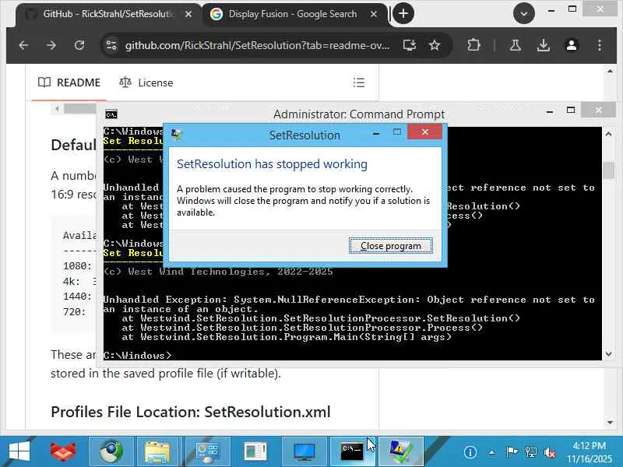623x467 pixels.
Task: Click the C:\Windows> prompt line at bottom
Action: (x=138, y=356)
